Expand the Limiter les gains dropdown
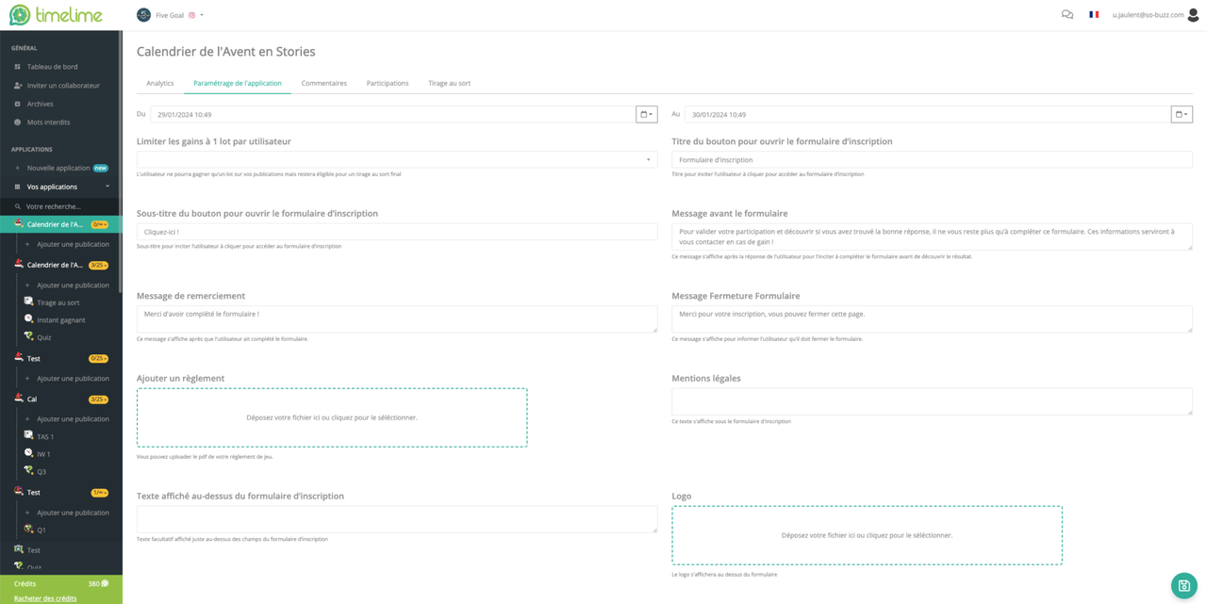Screen dimensions: 1207x604 (397, 159)
